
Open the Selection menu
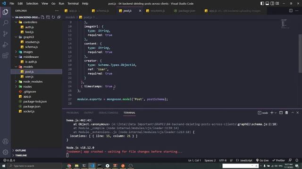(x=32, y=3)
